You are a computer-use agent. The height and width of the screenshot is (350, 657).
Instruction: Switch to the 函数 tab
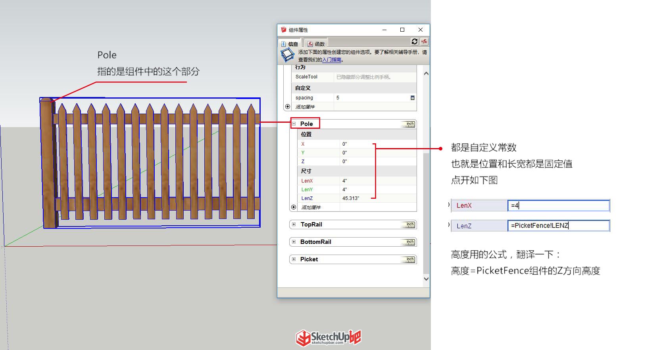(316, 44)
